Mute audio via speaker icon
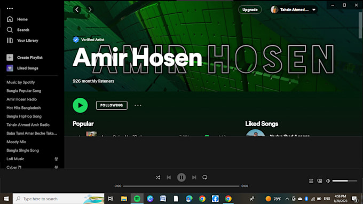 click(328, 181)
